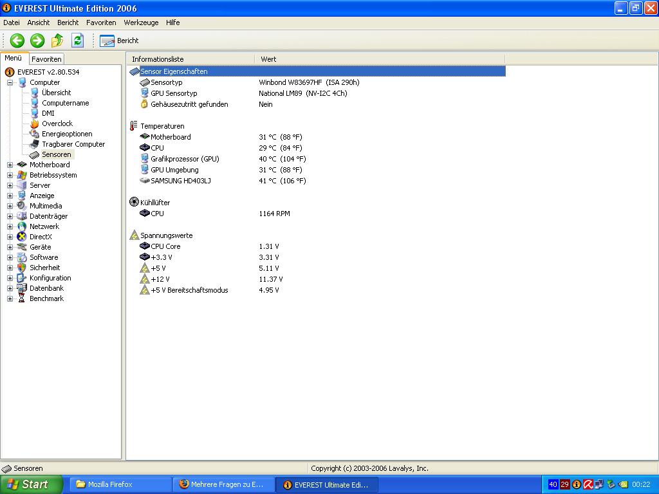This screenshot has height=494, width=659.
Task: Click the green Forward arrow button
Action: coord(37,41)
